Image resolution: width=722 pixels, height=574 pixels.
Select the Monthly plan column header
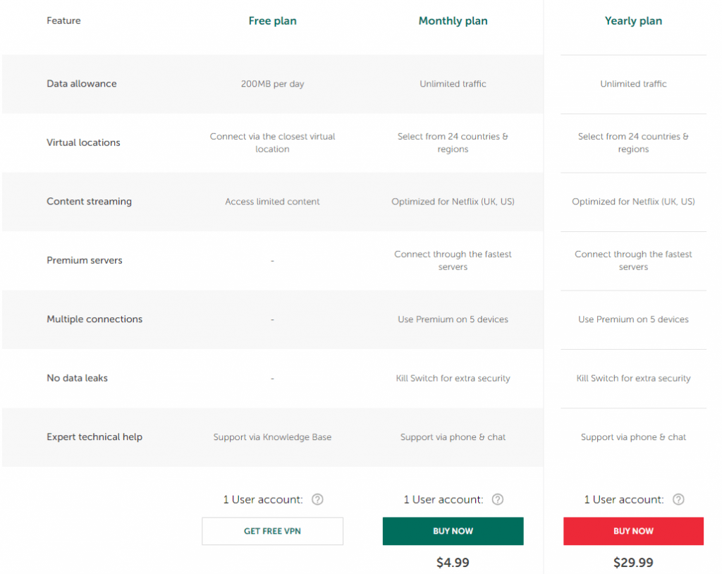click(x=453, y=20)
